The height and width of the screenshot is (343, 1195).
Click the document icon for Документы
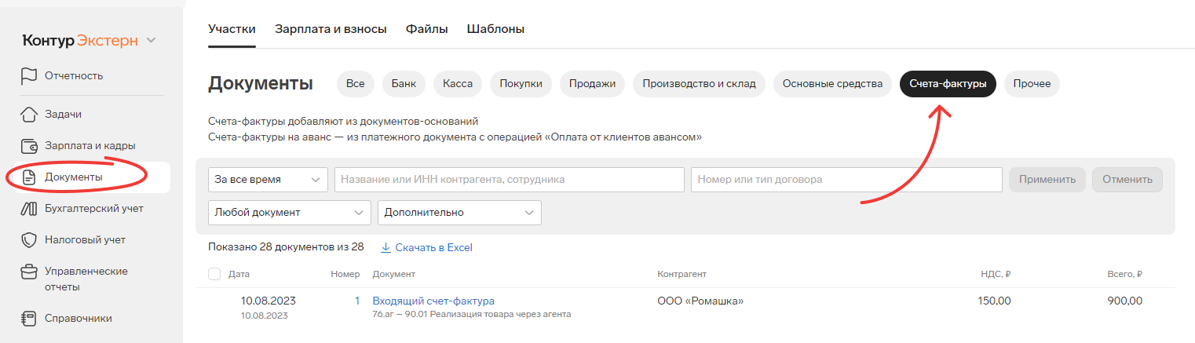29,177
